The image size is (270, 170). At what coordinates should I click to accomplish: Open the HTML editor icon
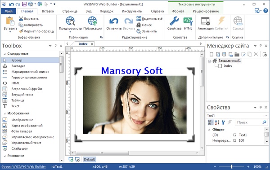188,21
